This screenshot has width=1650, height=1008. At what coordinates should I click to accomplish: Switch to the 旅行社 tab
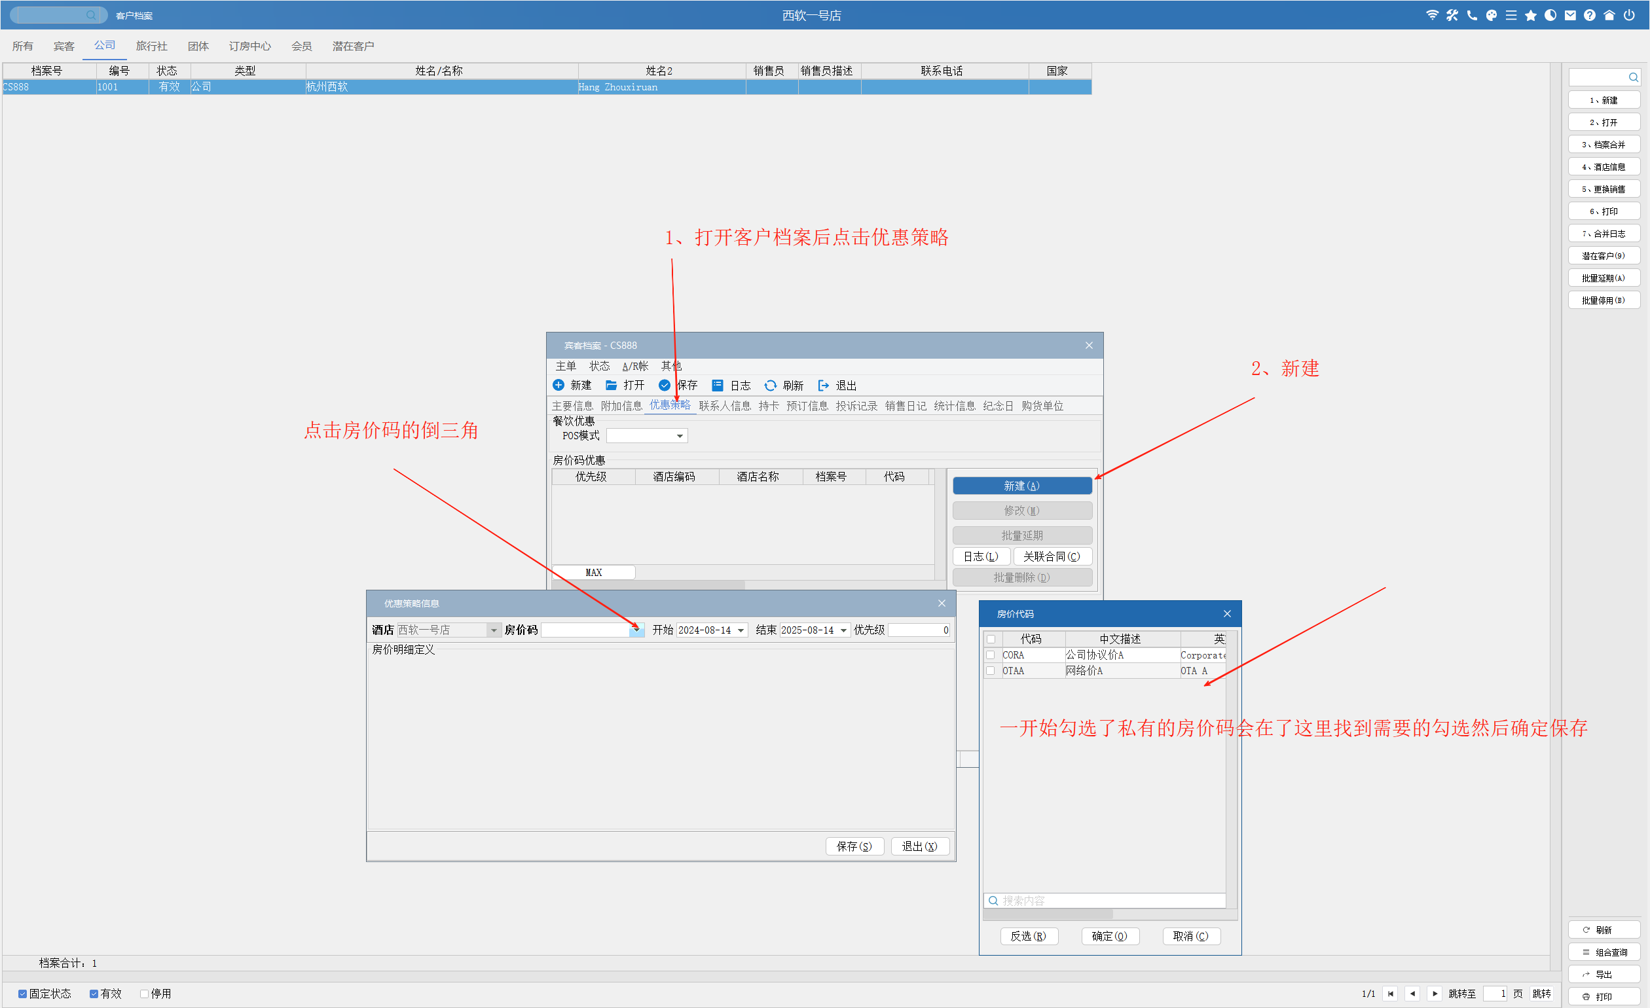click(x=151, y=46)
